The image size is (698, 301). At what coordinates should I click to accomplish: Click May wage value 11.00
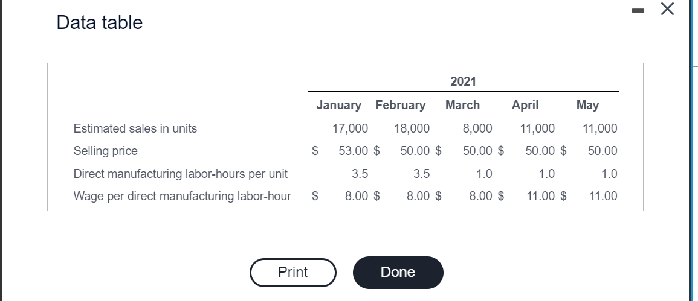pyautogui.click(x=603, y=195)
